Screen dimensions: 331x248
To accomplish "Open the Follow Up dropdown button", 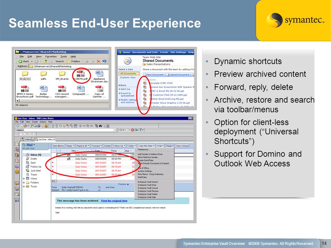I will (x=119, y=146).
